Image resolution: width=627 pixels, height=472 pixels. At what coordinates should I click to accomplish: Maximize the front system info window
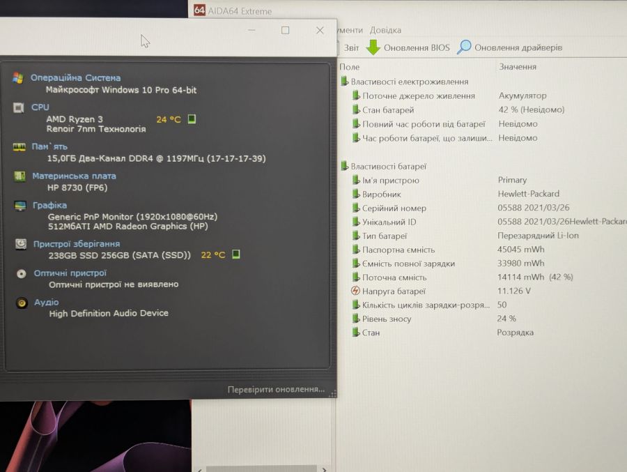coord(285,31)
